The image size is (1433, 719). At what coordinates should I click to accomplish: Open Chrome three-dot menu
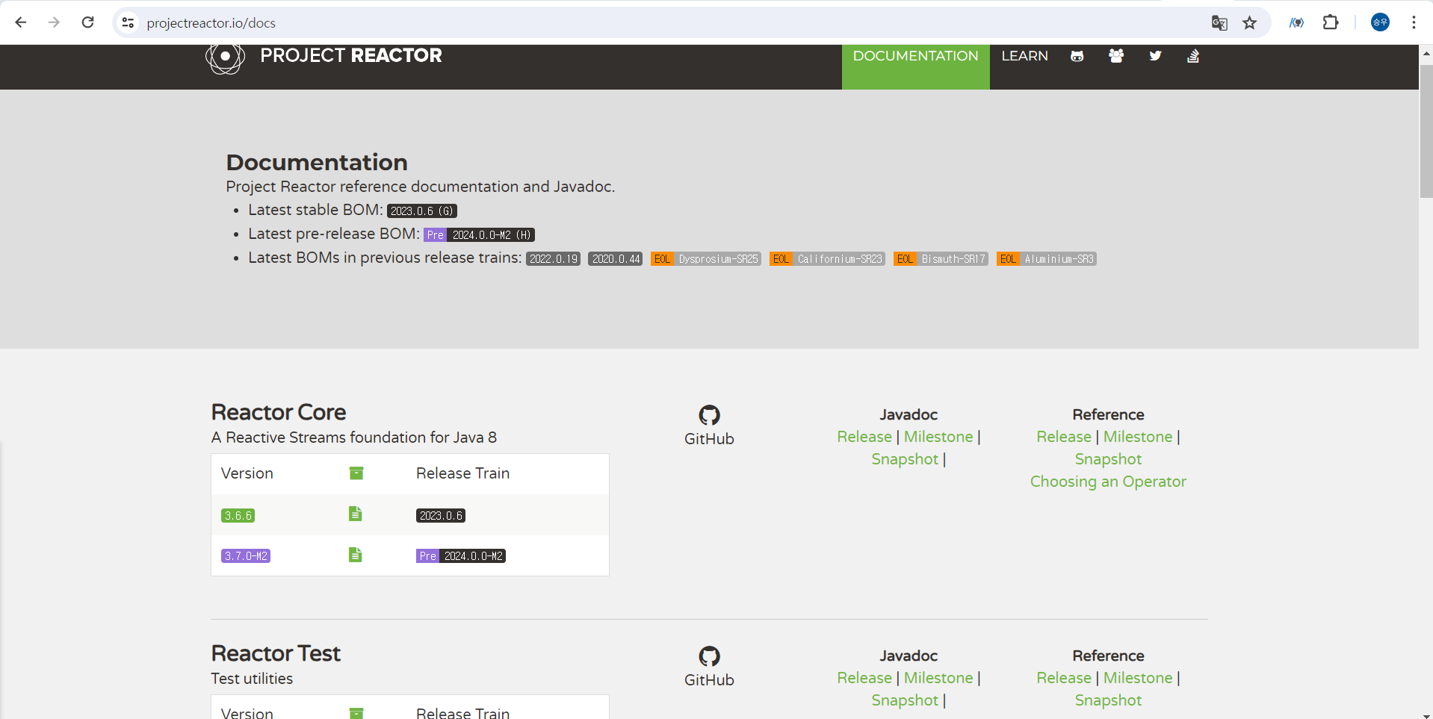click(1414, 22)
